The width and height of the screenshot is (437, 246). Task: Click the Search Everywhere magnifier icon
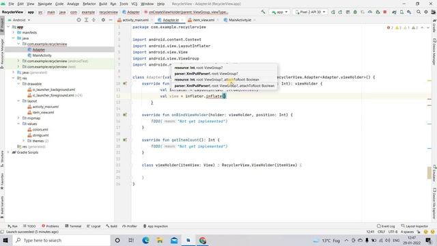[x=419, y=12]
